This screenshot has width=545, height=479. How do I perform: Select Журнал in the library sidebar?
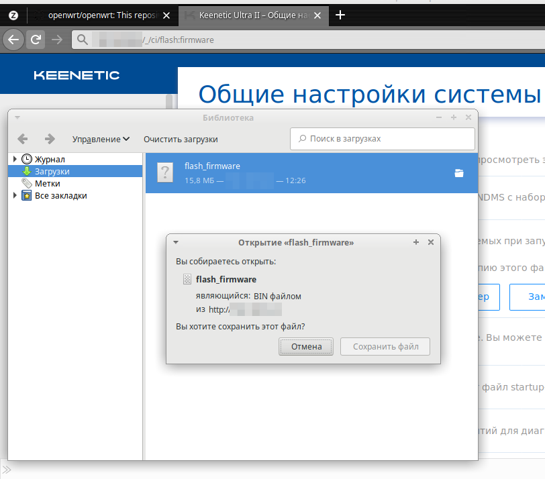tap(50, 159)
